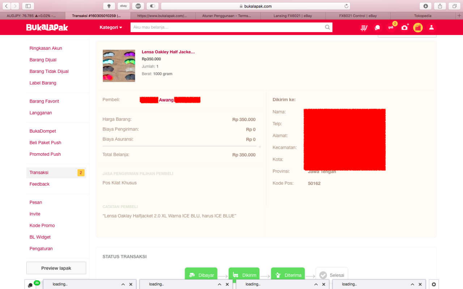Image resolution: width=463 pixels, height=289 pixels.
Task: Click the Dibayar status step
Action: (201, 275)
